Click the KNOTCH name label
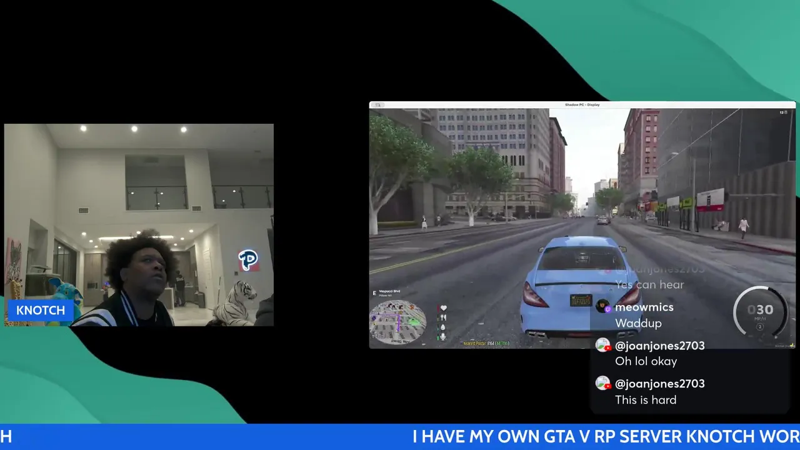Screen dimensions: 800x450 coord(41,311)
